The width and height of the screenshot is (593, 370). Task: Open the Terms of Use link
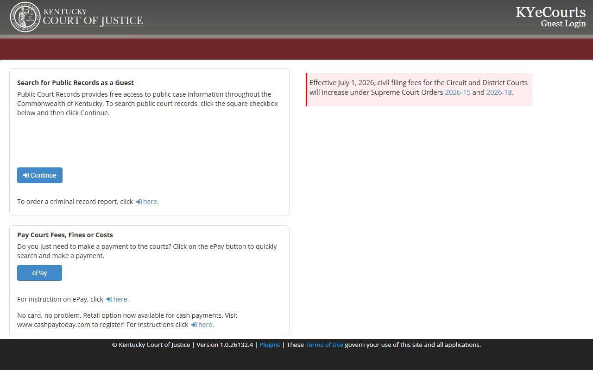[324, 345]
